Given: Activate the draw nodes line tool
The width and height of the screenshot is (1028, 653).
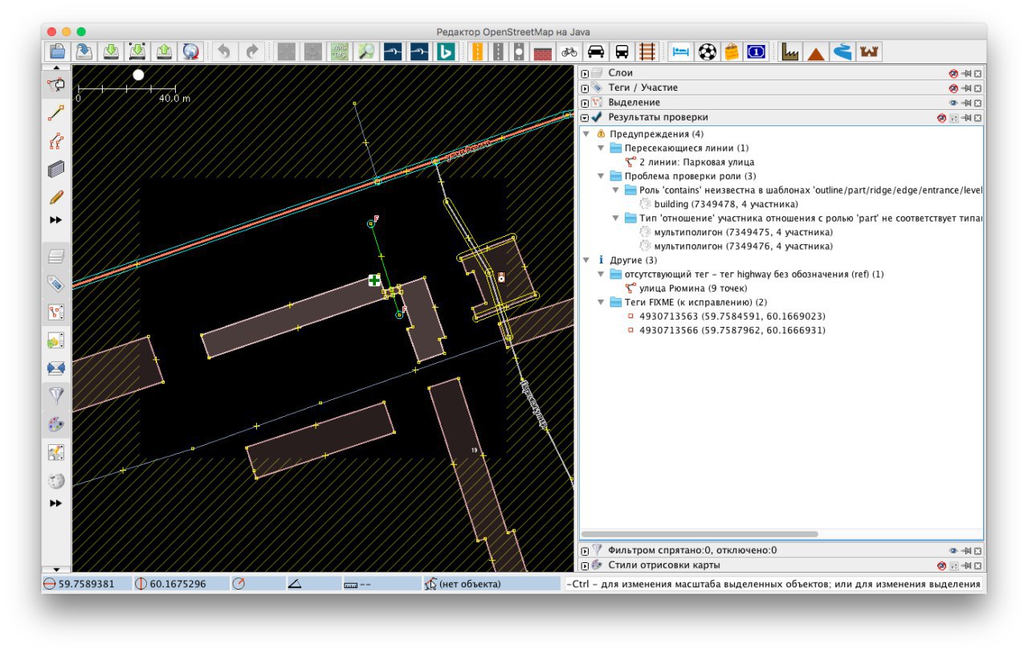Looking at the screenshot, I should tap(56, 113).
